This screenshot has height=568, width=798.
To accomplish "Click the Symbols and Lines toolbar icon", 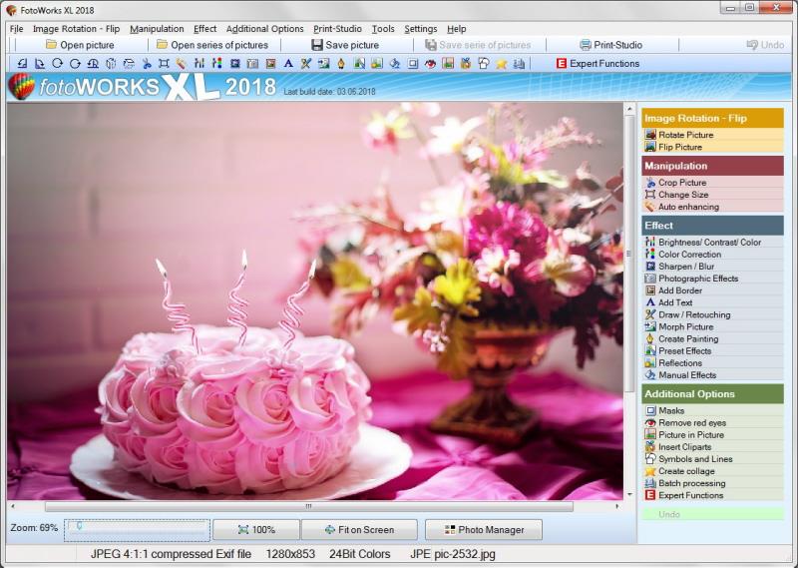I will pos(484,63).
